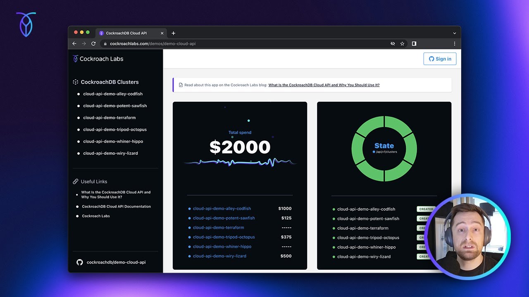The height and width of the screenshot is (297, 529).
Task: Click the /api/v1/clusters legend entry
Action: 384,152
